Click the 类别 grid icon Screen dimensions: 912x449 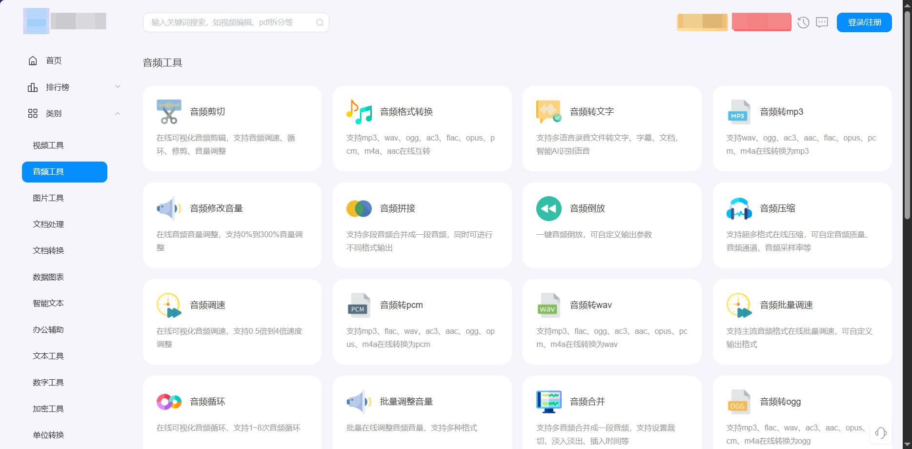[x=33, y=113]
